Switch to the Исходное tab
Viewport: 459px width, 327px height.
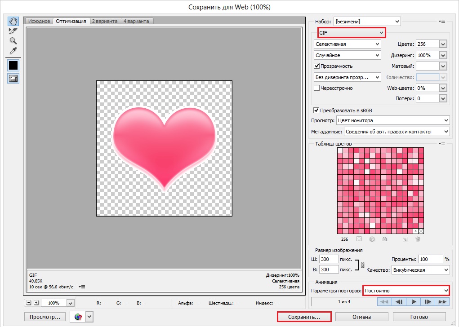39,21
